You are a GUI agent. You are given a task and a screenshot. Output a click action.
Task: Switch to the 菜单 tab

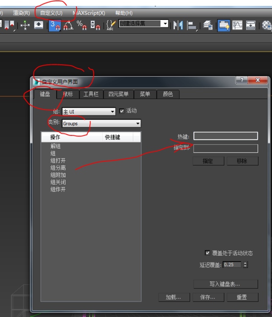[145, 94]
